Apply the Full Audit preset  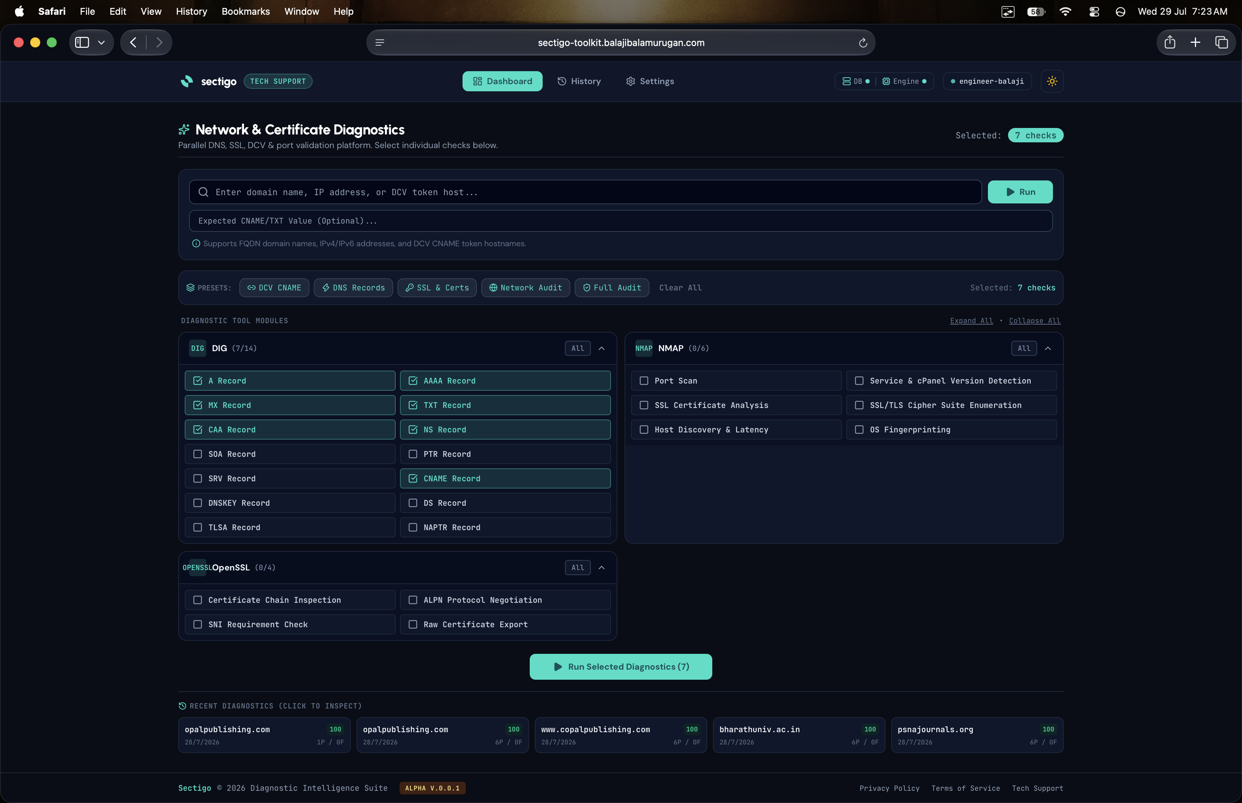pos(611,288)
